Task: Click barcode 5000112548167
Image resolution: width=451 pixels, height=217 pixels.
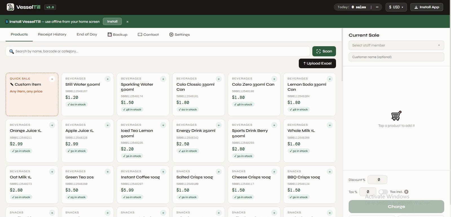Action: 76,91
